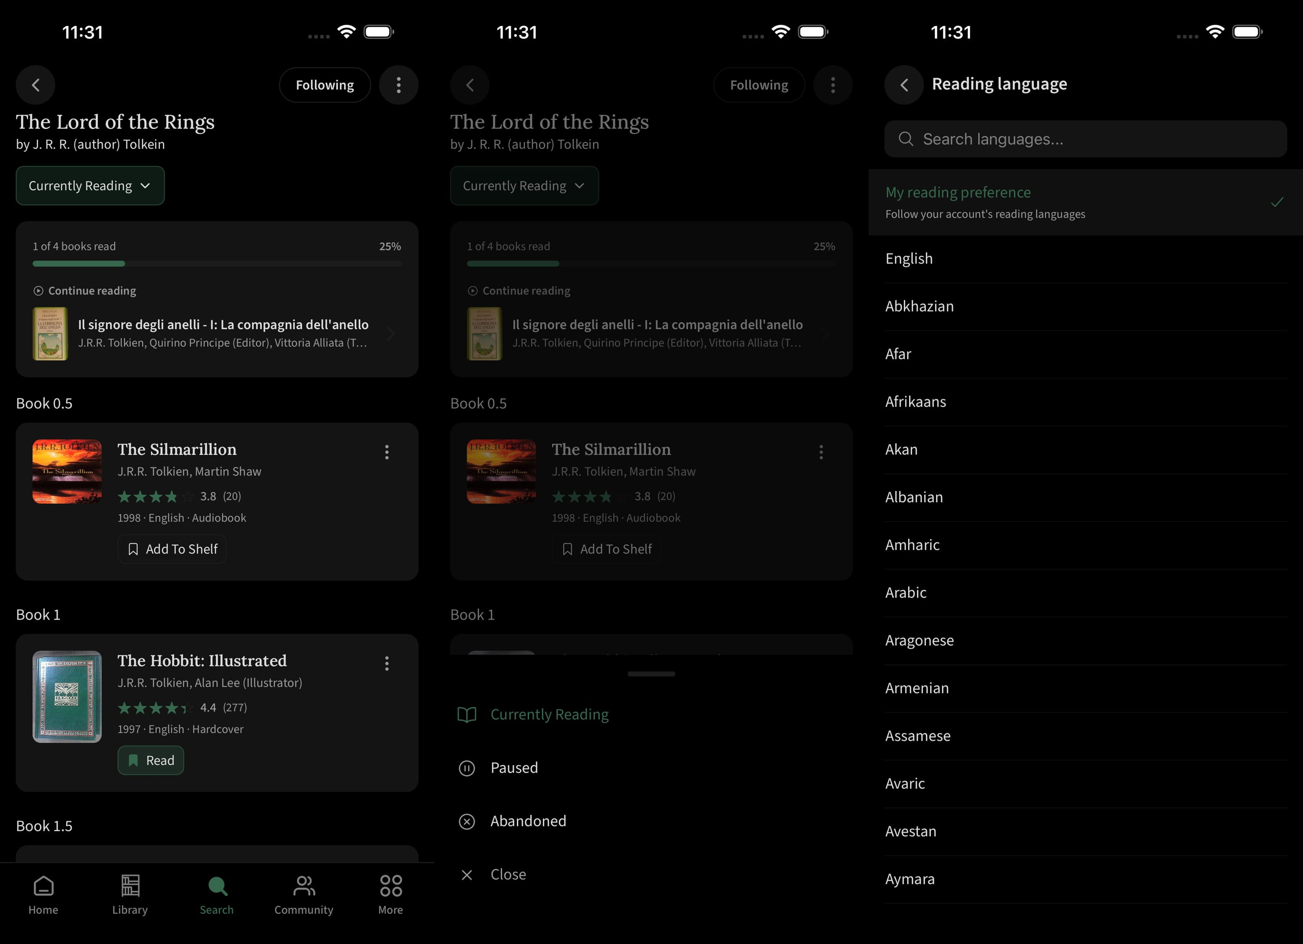Expand the Currently Reading status dropdown
The image size is (1303, 944).
[x=90, y=185]
